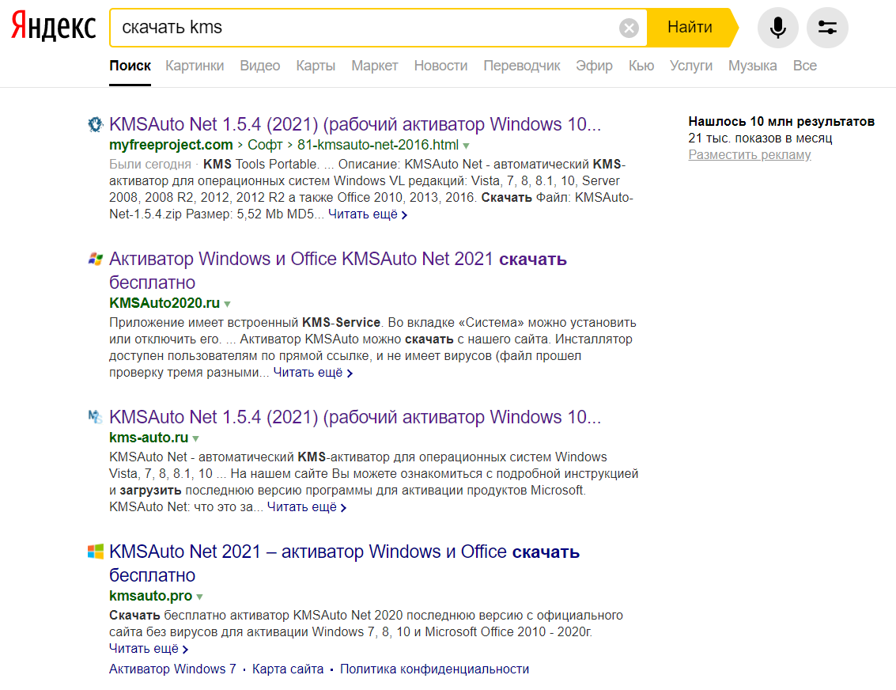
Task: Expand 'Читать ещё' in the kms-auto.ru snippet
Action: click(307, 507)
